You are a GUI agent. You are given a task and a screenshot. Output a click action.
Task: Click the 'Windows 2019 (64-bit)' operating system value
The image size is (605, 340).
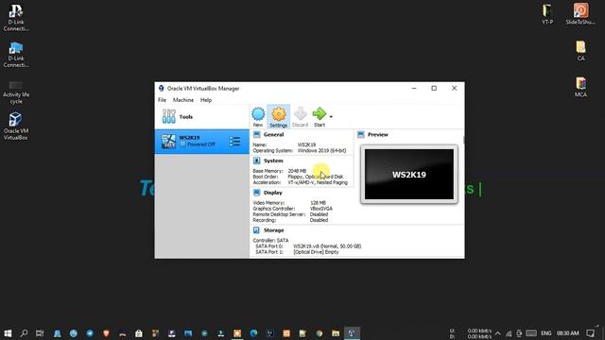pyautogui.click(x=321, y=151)
